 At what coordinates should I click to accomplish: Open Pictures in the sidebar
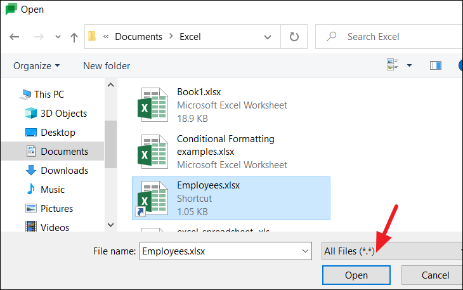(49, 209)
